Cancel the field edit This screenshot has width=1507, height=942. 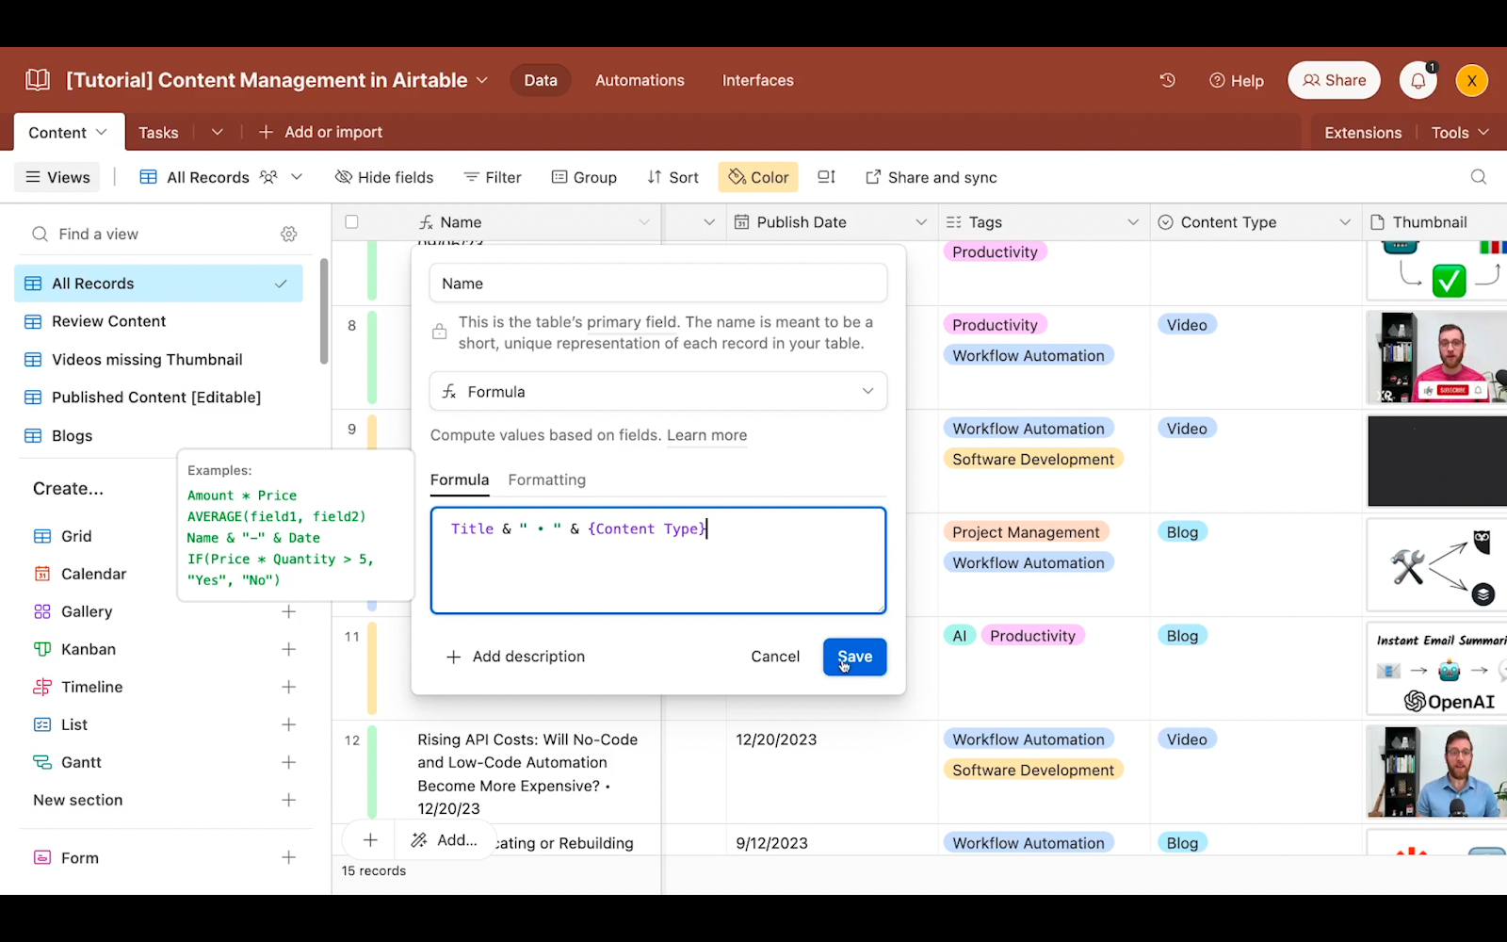[x=775, y=657]
